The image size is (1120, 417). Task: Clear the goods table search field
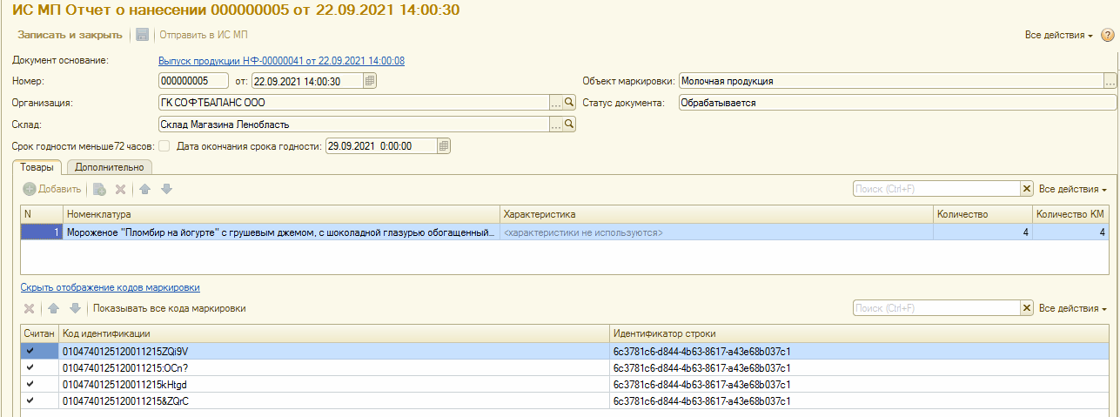click(1026, 189)
